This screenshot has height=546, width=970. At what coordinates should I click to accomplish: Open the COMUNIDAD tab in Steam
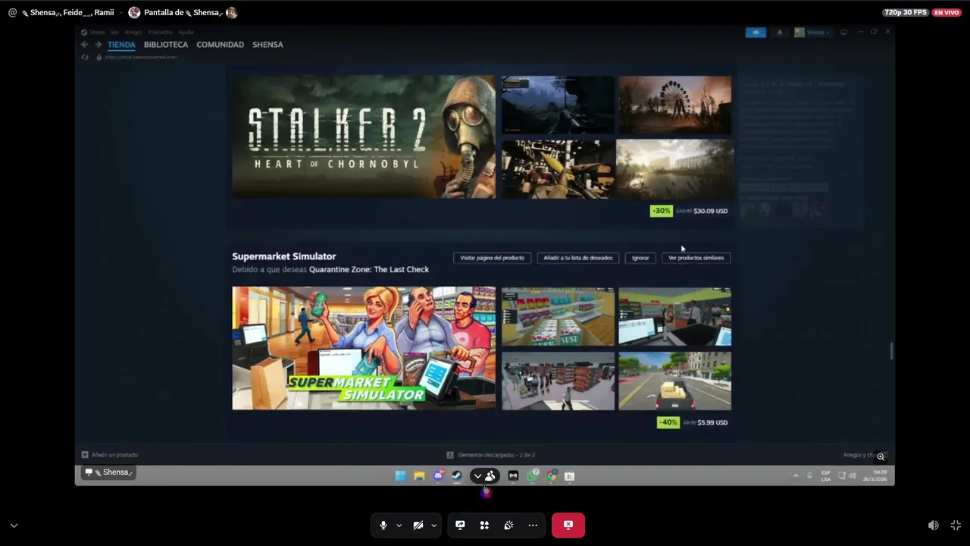click(221, 45)
